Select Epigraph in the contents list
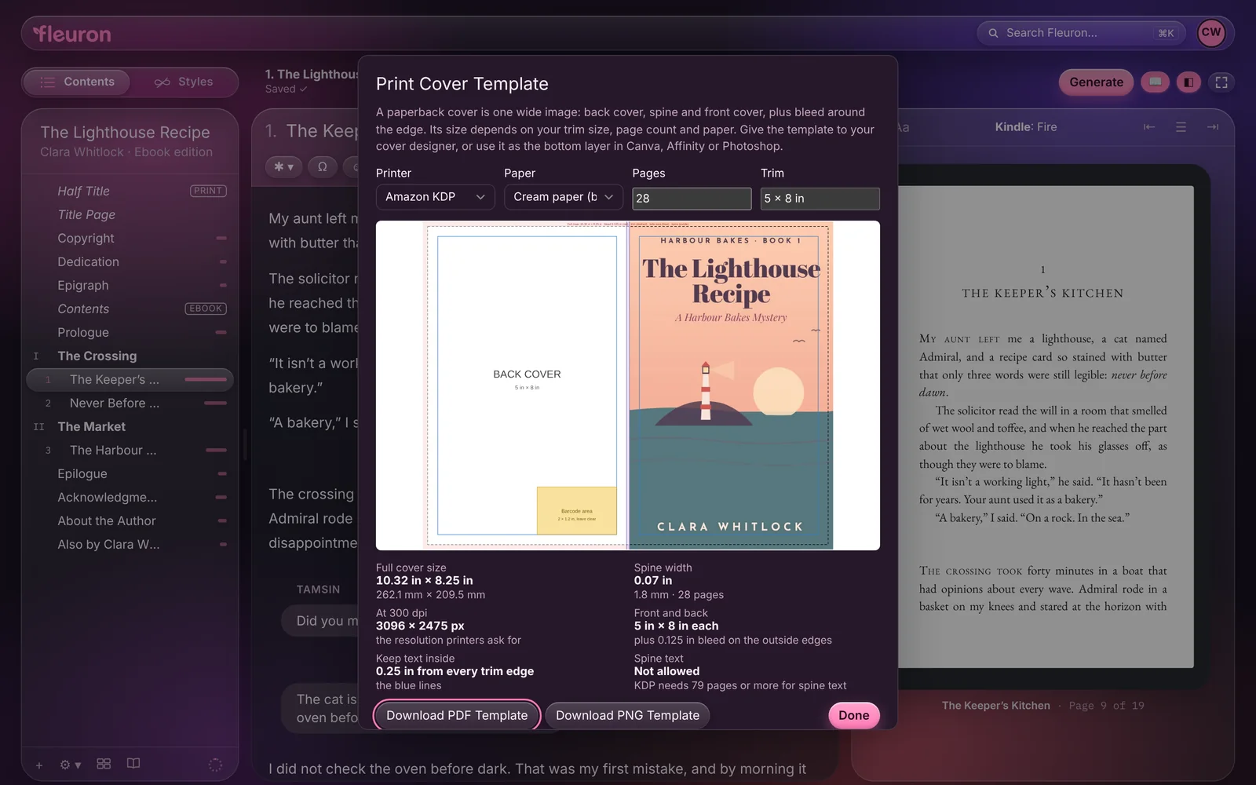This screenshot has width=1256, height=785. (130, 285)
